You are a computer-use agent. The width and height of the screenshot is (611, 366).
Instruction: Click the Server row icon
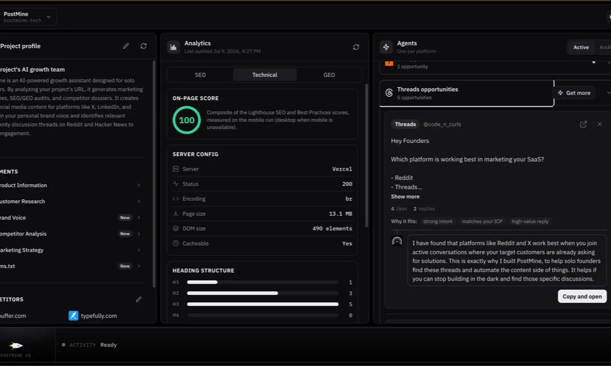tap(176, 169)
